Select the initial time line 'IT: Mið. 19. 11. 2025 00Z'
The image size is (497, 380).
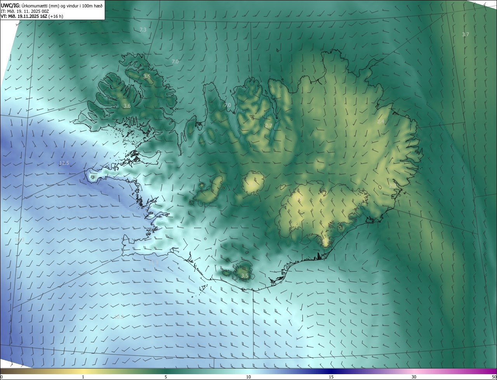tap(25, 11)
